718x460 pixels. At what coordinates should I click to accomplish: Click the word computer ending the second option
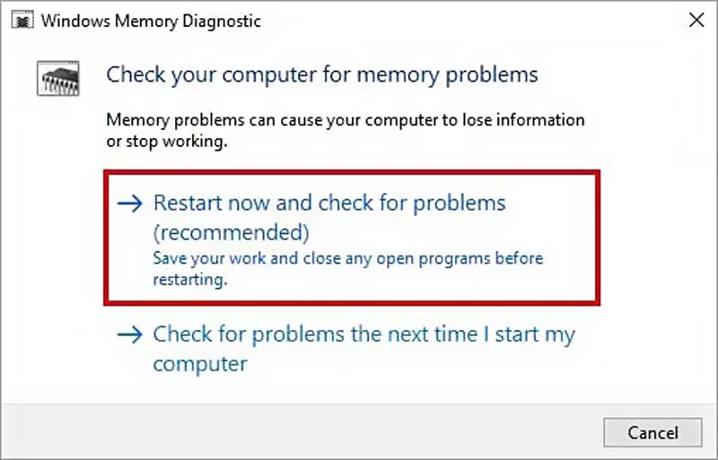pyautogui.click(x=199, y=364)
